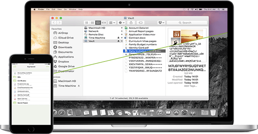The image size is (258, 134).
Task: Open the arrange-by grid dropdown
Action: point(112,23)
